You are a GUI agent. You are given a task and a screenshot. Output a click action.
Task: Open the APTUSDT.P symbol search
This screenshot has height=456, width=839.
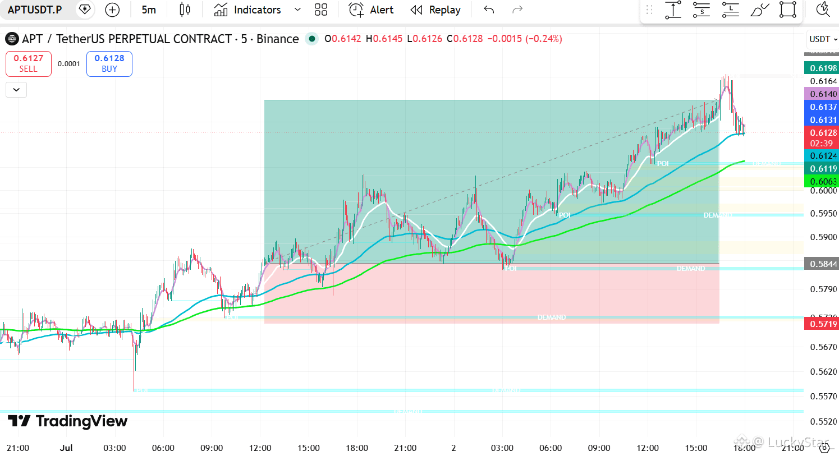(x=35, y=10)
